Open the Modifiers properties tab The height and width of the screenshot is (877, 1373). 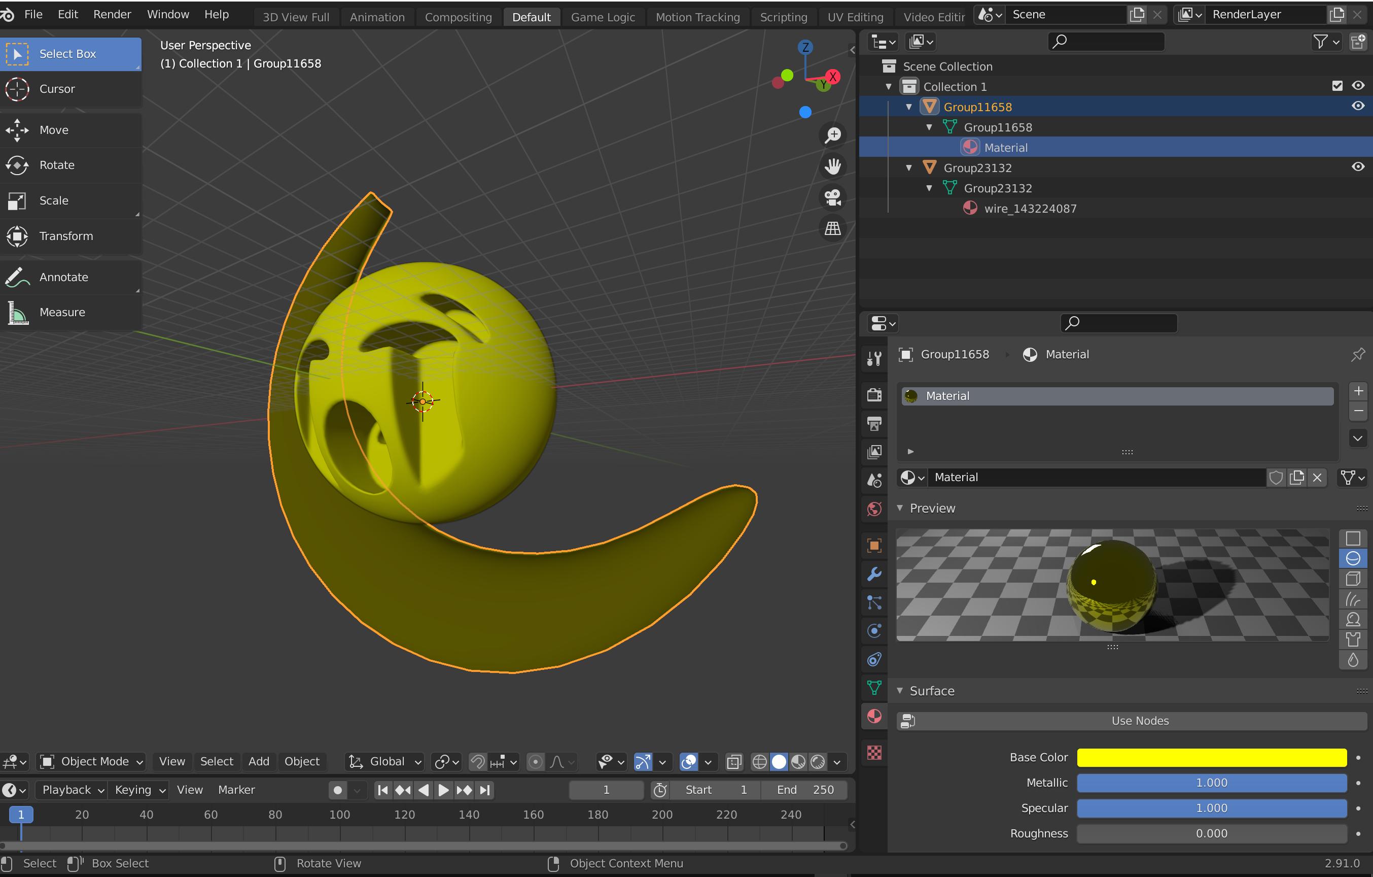click(874, 574)
